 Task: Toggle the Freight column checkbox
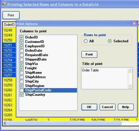pyautogui.click(x=22, y=68)
